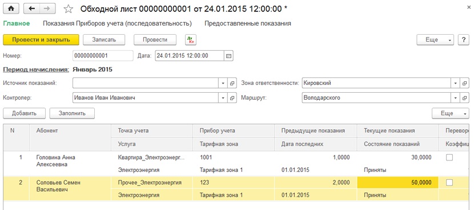Open the calendar picker for Дата

(228, 56)
